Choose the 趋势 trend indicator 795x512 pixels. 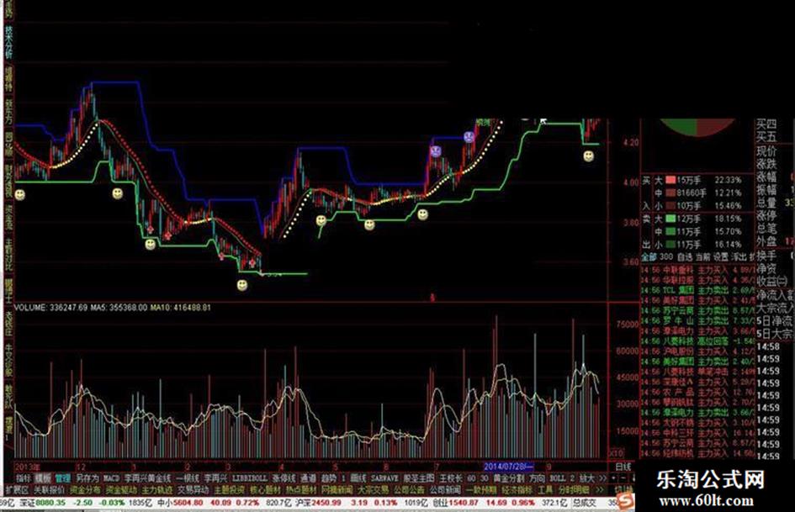[x=329, y=478]
